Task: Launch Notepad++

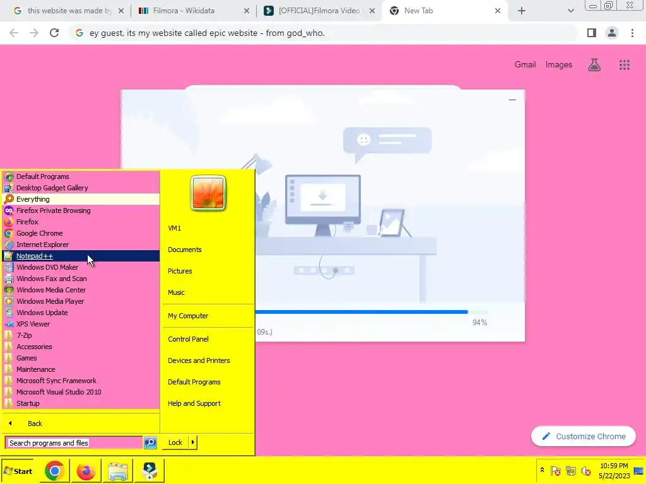Action: [81, 256]
